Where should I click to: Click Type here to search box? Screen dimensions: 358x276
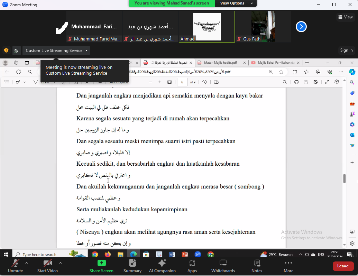tap(50, 254)
